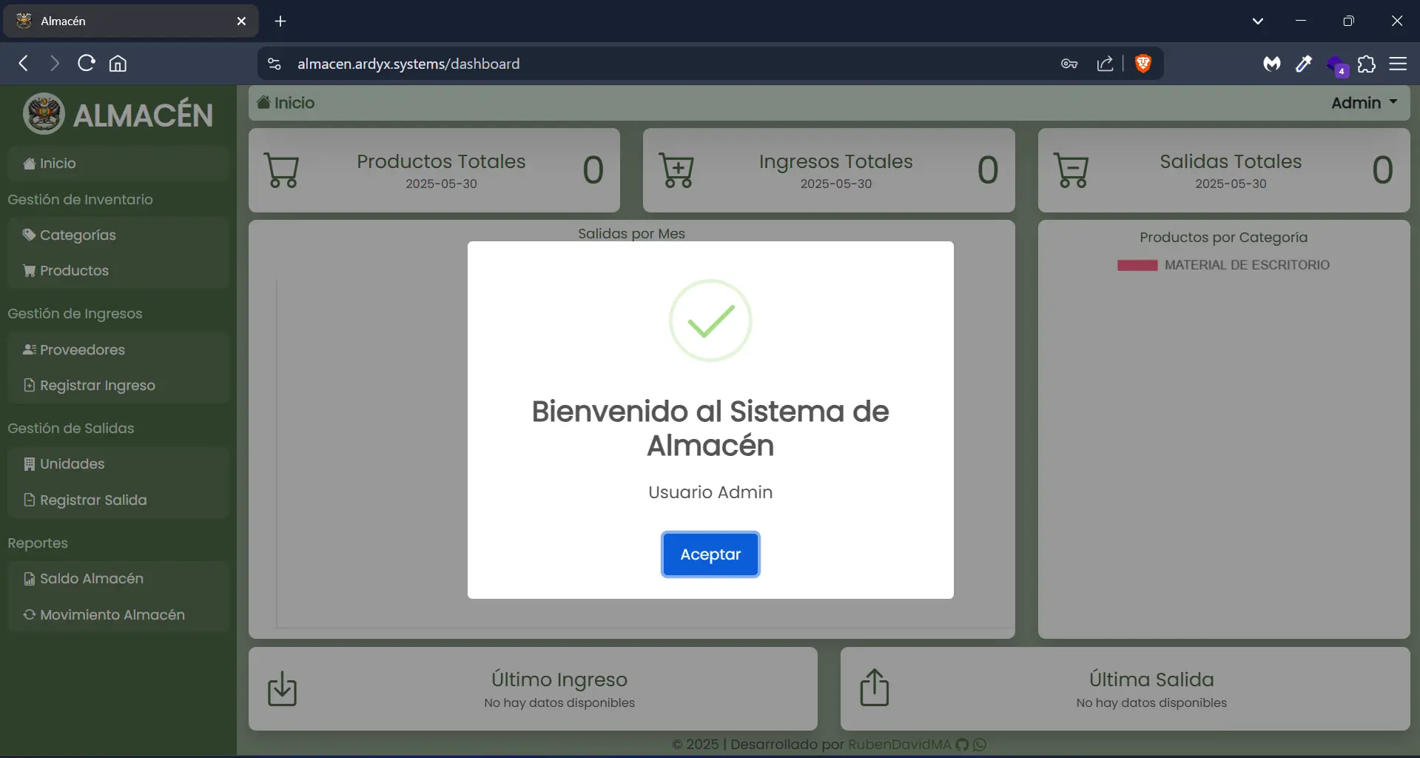Open a new browser tab
Viewport: 1420px width, 758px height.
[280, 21]
